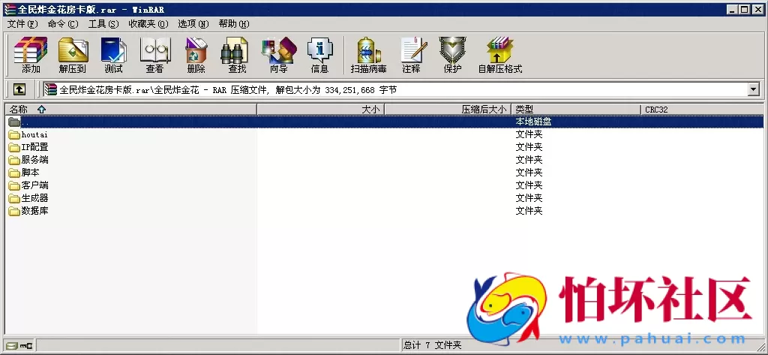Screen dimensions: 768x355
Task: Click status bar text 总计 7 文件夹
Action: [433, 345]
